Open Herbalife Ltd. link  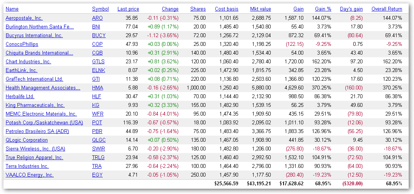pyautogui.click(x=20, y=96)
